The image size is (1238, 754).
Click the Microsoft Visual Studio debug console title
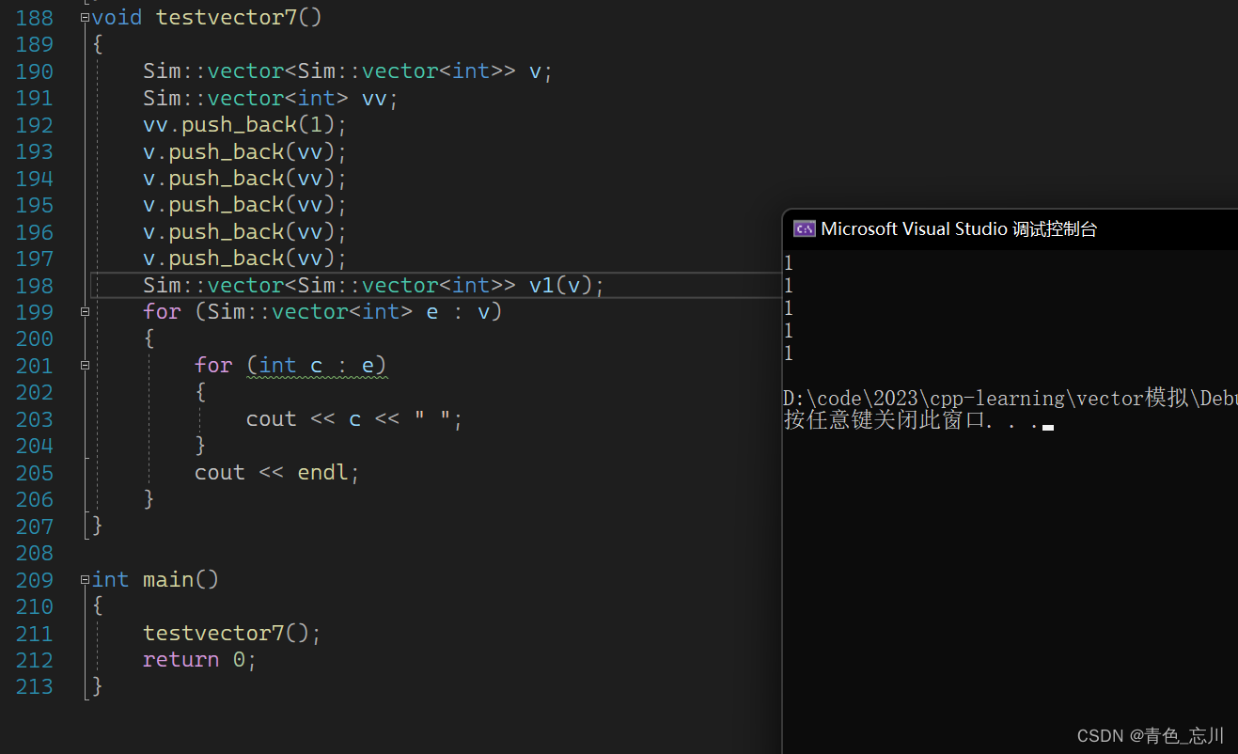click(x=959, y=228)
